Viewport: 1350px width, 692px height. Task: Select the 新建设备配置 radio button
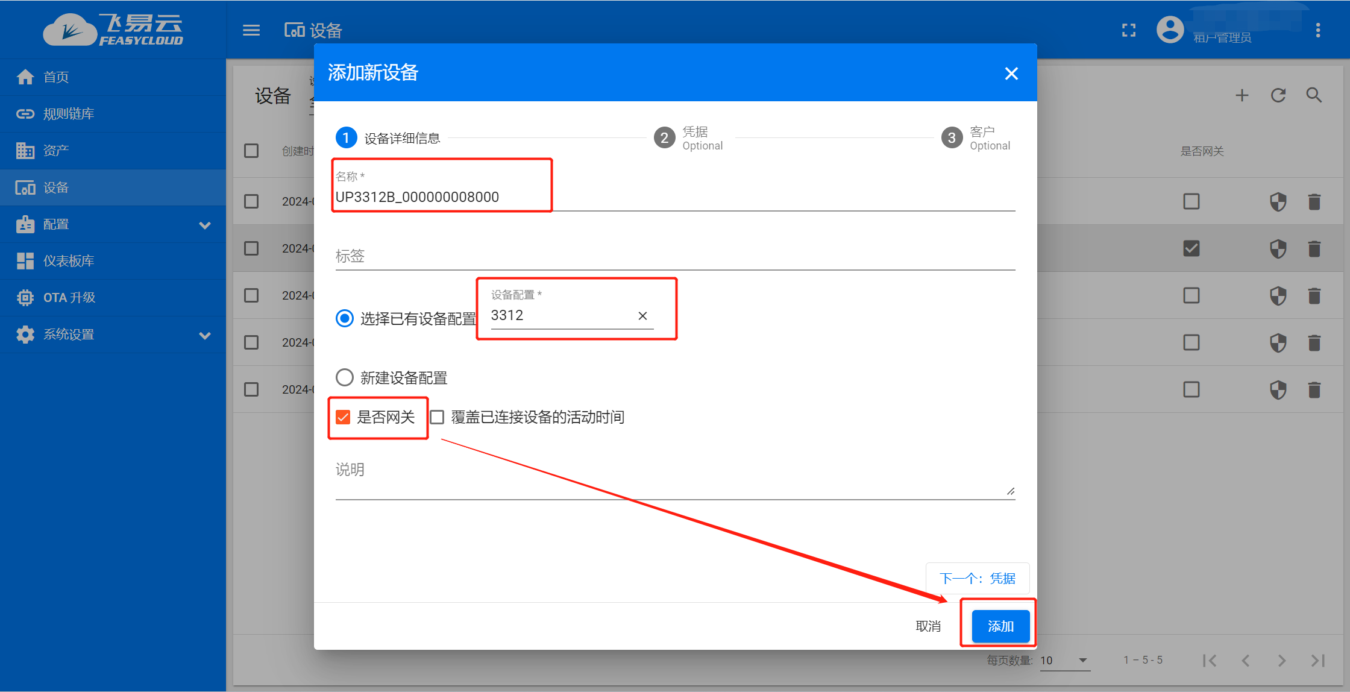[344, 377]
